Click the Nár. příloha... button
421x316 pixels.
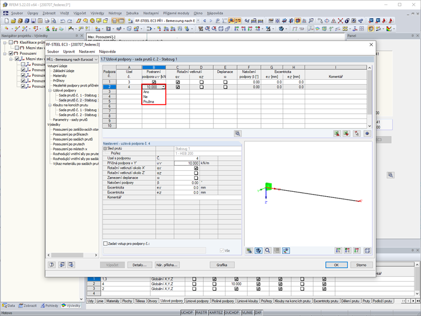pyautogui.click(x=167, y=264)
